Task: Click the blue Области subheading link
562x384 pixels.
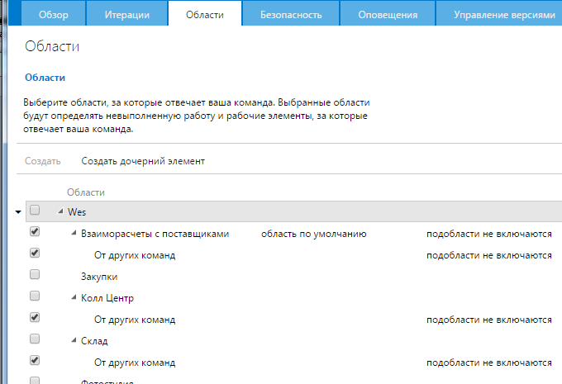Action: tap(45, 78)
